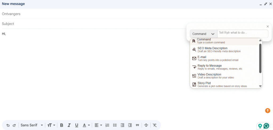Remove all text formatting
This screenshot has width=273, height=130.
pos(155,125)
